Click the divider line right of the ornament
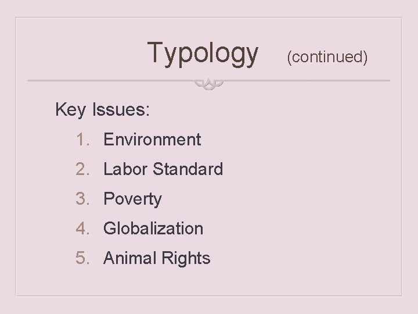Viewport: 418px width, 314px height. (308, 80)
